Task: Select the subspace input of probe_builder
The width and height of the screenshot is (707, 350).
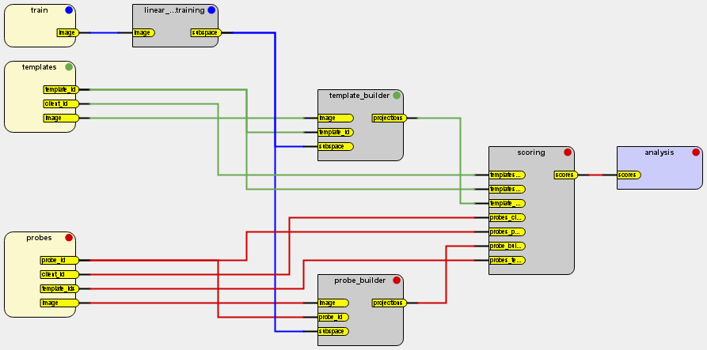Action: [336, 331]
